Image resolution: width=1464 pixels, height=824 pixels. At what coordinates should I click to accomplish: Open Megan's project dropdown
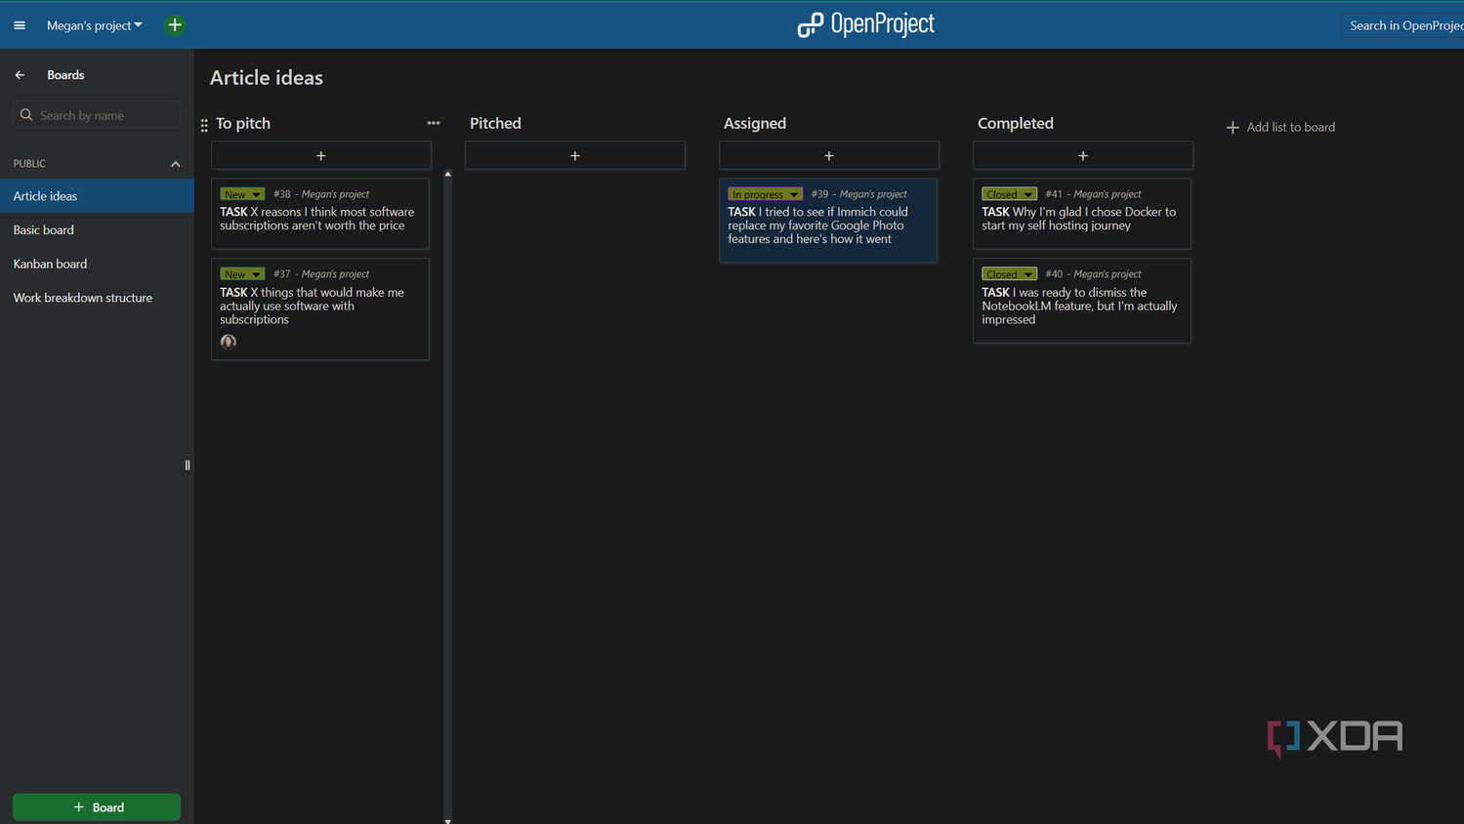(95, 25)
